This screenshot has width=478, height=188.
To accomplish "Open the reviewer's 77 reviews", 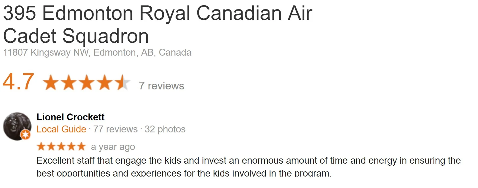I will (x=115, y=129).
